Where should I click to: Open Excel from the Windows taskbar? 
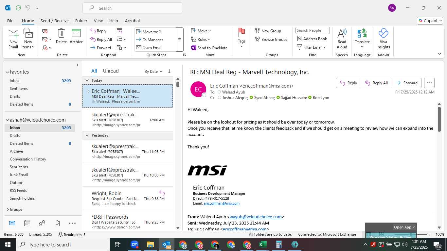pos(263,244)
